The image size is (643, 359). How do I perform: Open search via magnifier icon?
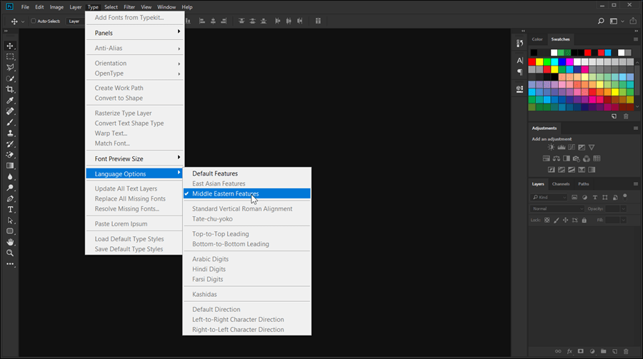coord(601,21)
